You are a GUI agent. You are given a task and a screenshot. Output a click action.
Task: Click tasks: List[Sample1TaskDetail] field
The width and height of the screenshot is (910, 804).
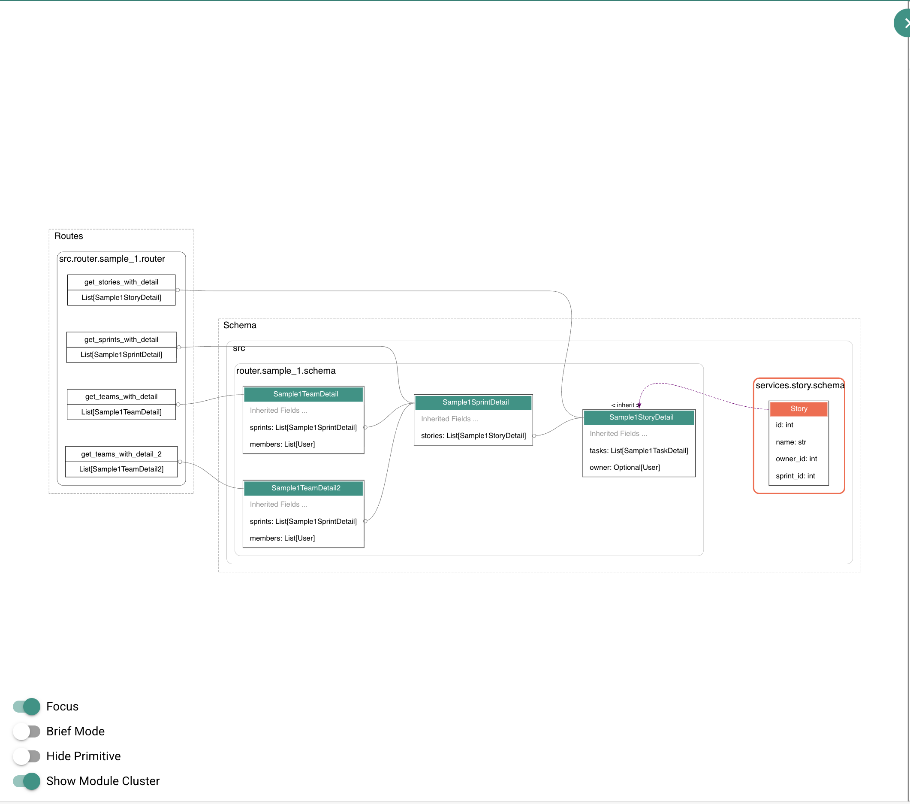(639, 450)
